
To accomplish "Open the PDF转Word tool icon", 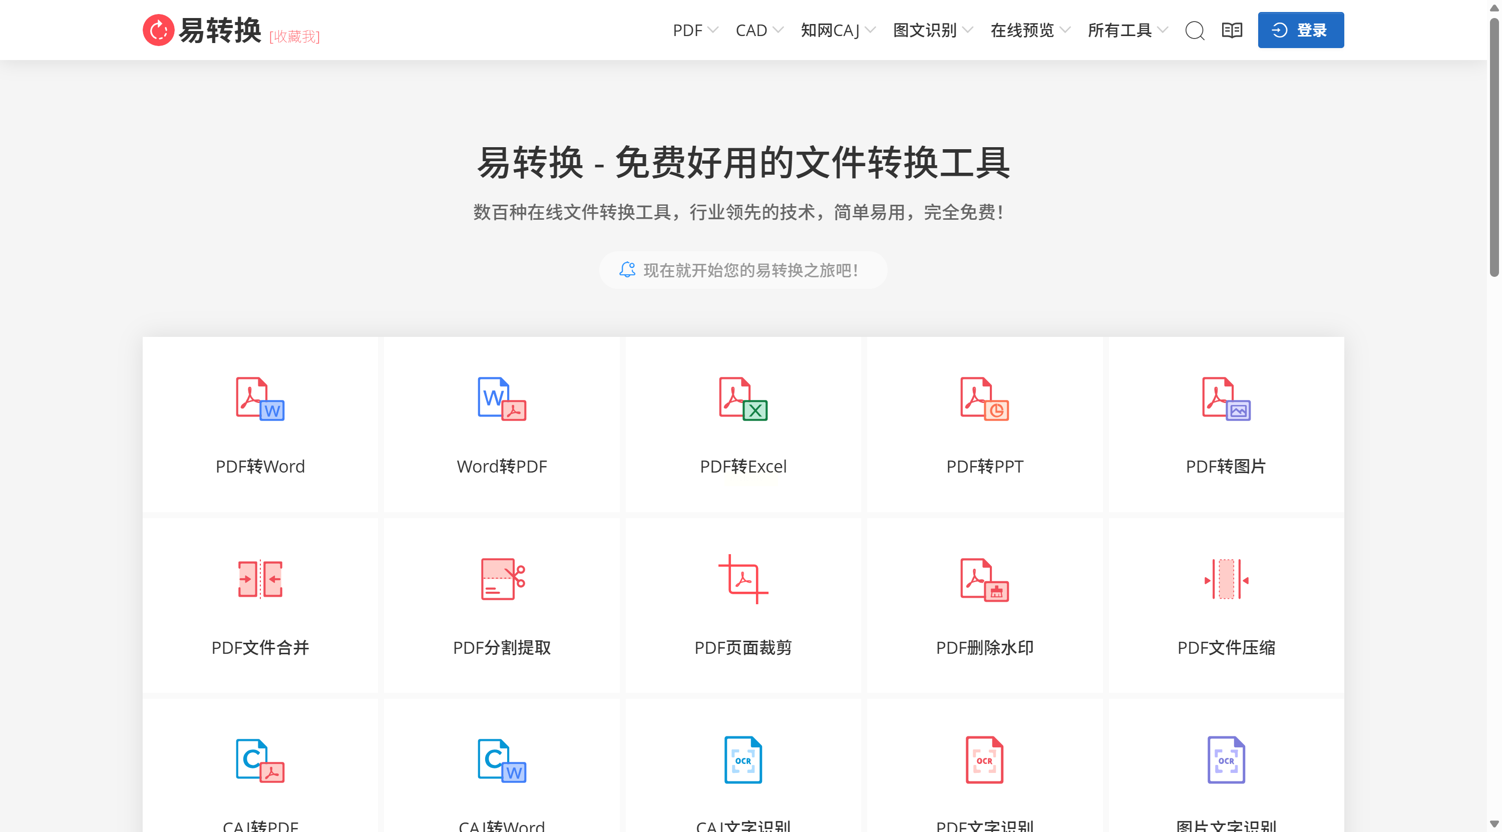I will (x=260, y=399).
